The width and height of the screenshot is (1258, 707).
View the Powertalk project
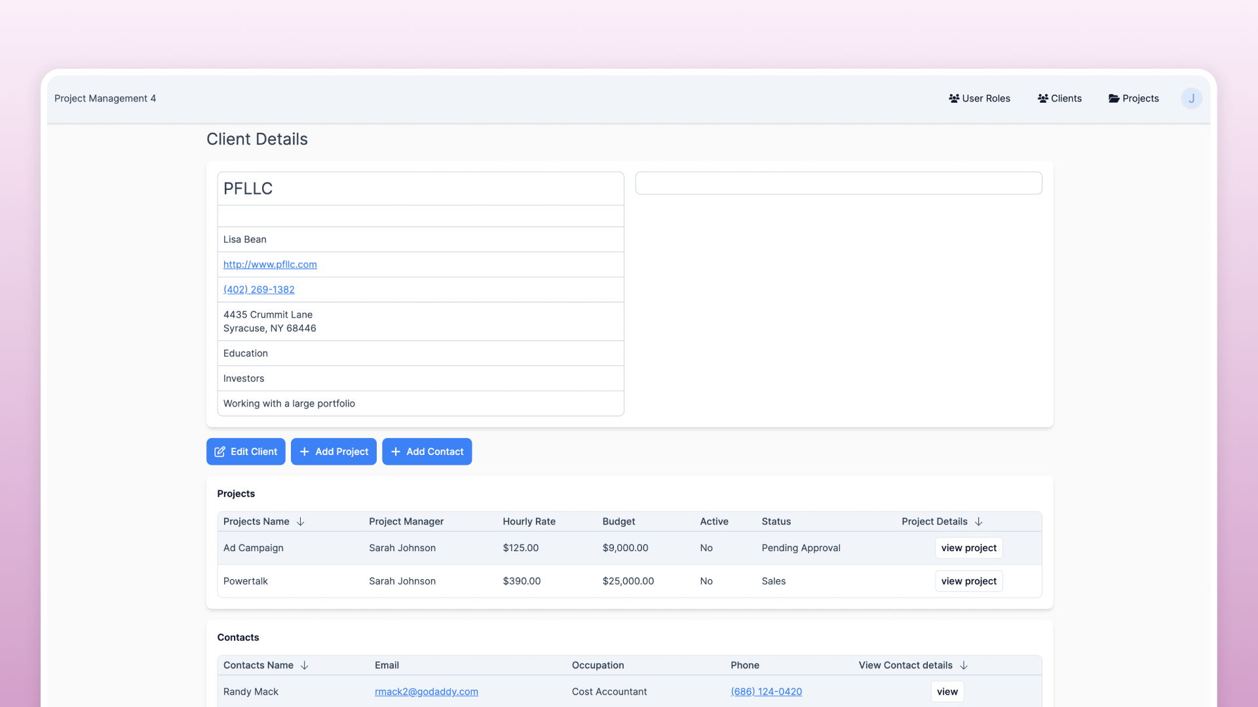[968, 581]
